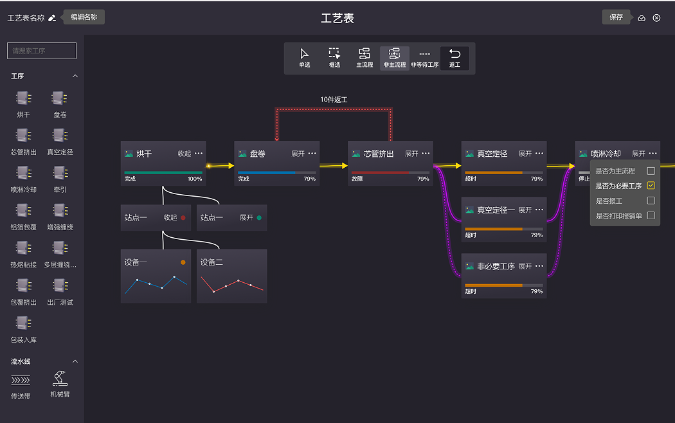Uncheck the 是否为必要工序 checkbox
The image size is (675, 423).
click(651, 186)
